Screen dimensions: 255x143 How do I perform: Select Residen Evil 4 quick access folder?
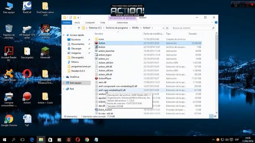(78, 71)
